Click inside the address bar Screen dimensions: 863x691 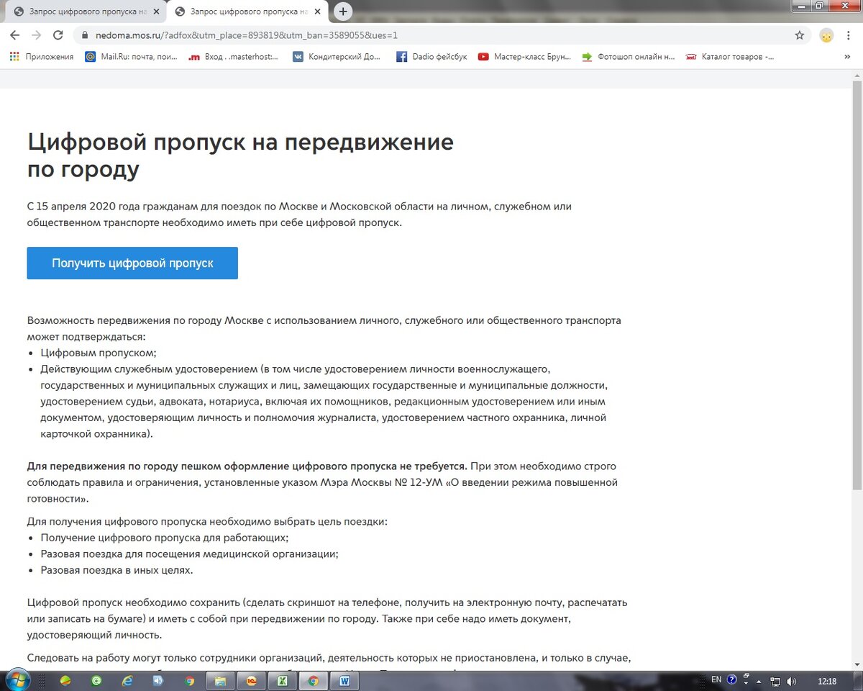288,34
